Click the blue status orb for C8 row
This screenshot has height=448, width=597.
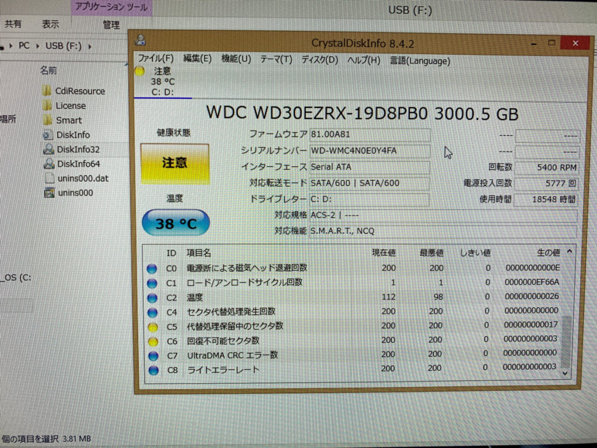pyautogui.click(x=153, y=370)
